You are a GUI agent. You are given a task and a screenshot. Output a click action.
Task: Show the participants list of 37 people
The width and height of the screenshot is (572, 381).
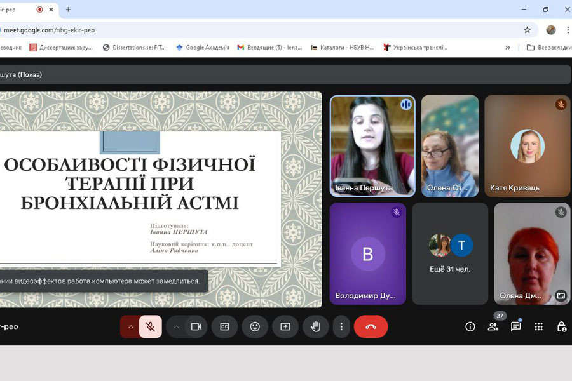[493, 326]
